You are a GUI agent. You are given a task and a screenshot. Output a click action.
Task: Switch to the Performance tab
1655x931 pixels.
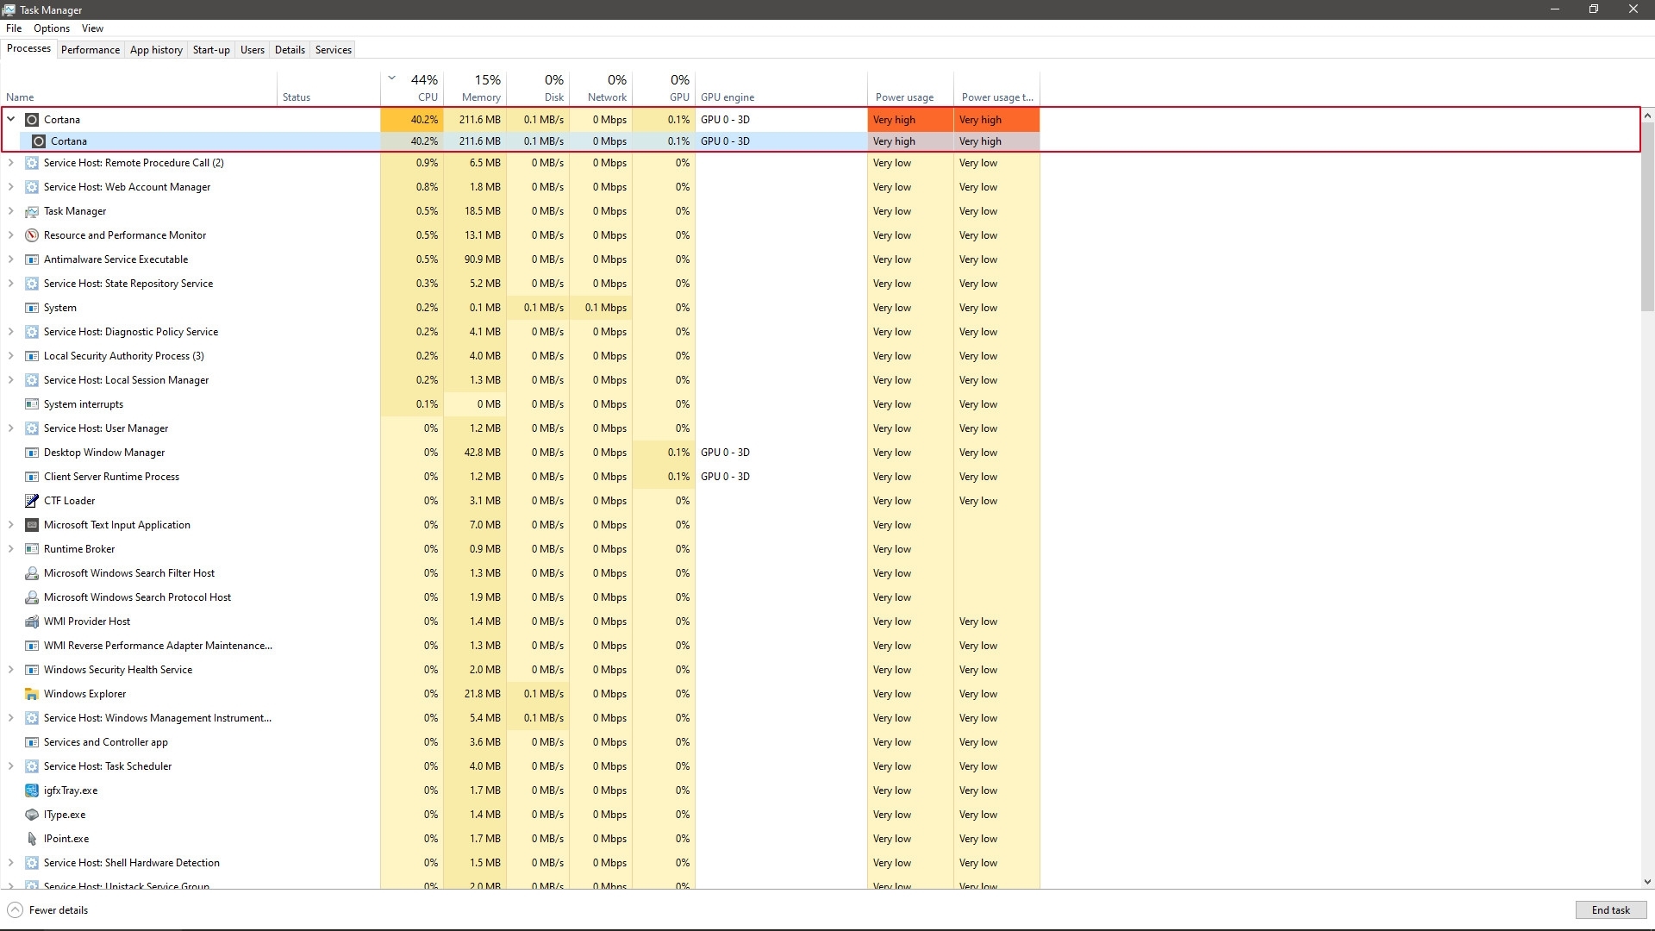coord(90,49)
